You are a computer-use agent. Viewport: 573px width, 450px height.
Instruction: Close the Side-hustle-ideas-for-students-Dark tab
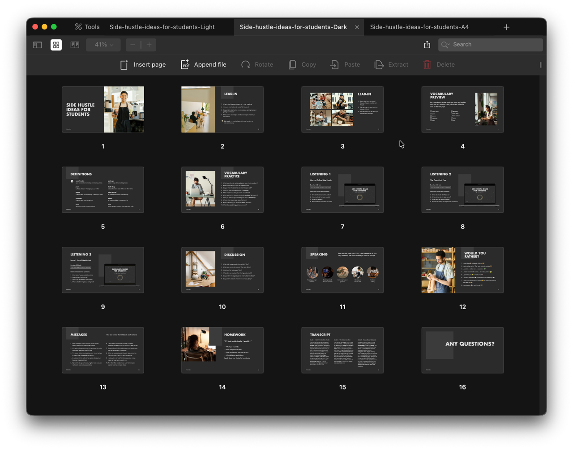tap(357, 27)
